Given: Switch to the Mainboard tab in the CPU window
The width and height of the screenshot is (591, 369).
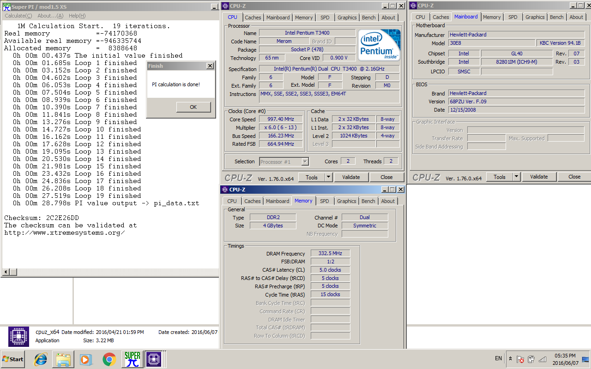Looking at the screenshot, I should coord(278,18).
